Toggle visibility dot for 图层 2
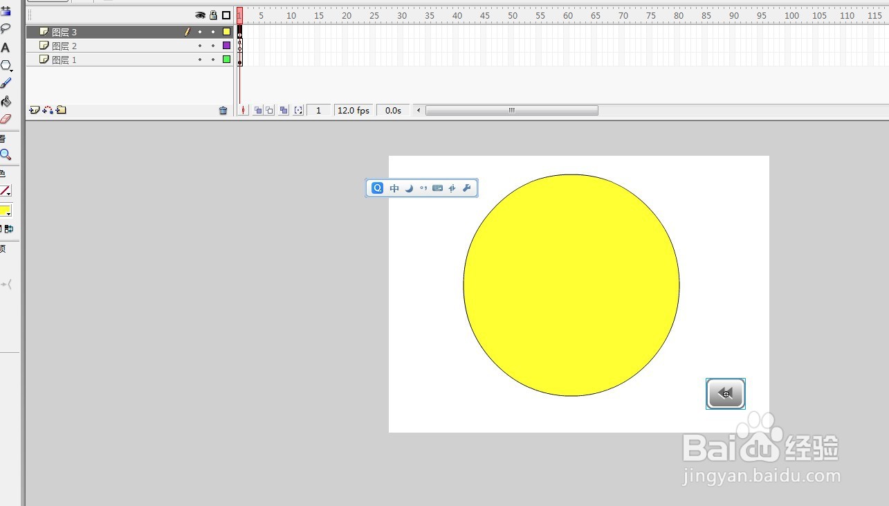The width and height of the screenshot is (889, 506). (x=200, y=46)
